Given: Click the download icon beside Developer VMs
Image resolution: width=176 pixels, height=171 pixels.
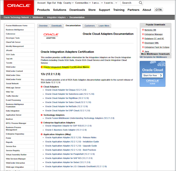Looking at the screenshot, I should tap(143, 43).
